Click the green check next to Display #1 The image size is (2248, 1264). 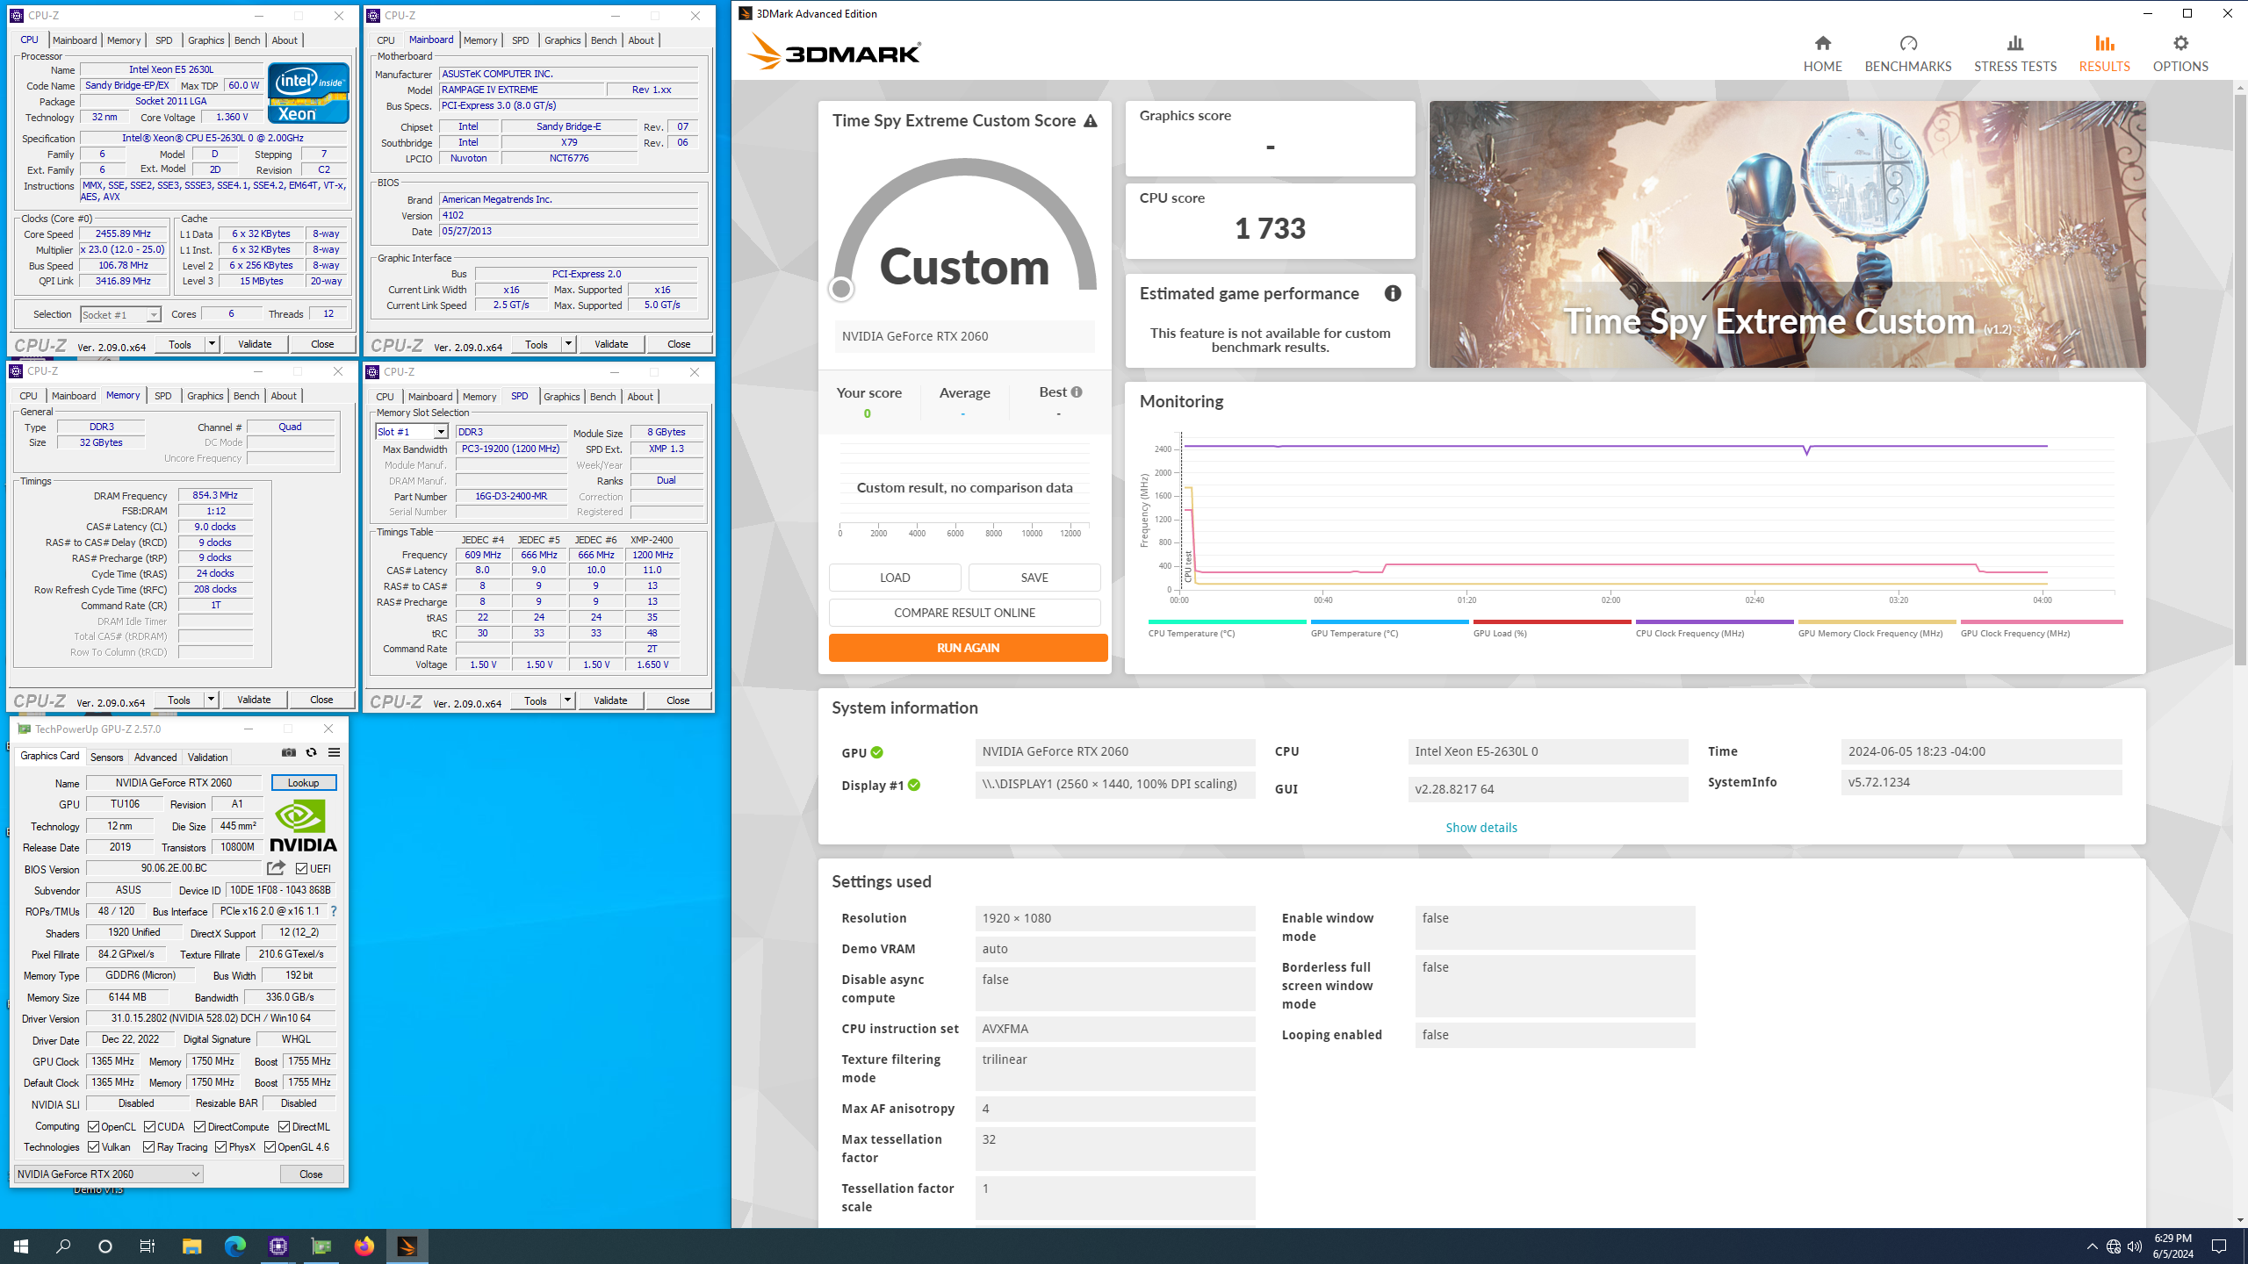pyautogui.click(x=914, y=786)
